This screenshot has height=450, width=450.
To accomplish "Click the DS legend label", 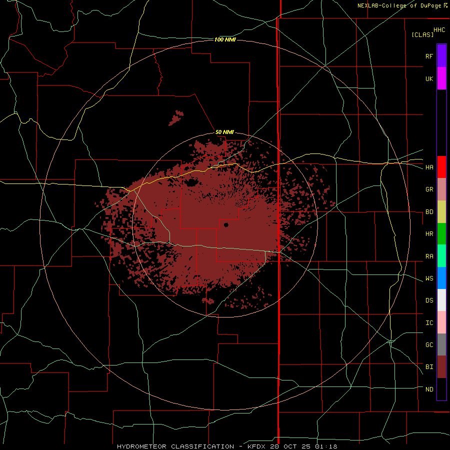I will click(x=429, y=300).
